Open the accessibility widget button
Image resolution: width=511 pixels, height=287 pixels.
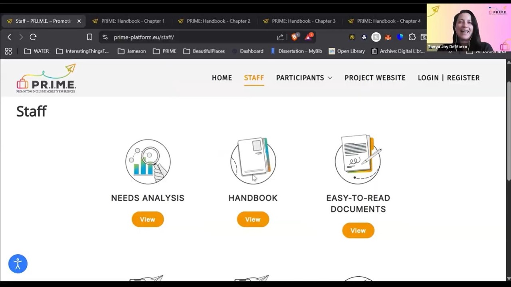(x=18, y=264)
